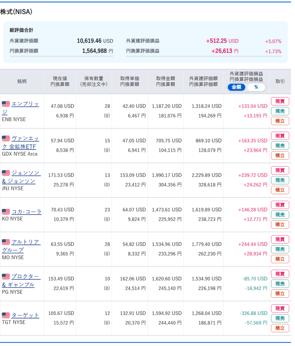
Task: Click 積立 button for ENB
Action: click(280, 121)
